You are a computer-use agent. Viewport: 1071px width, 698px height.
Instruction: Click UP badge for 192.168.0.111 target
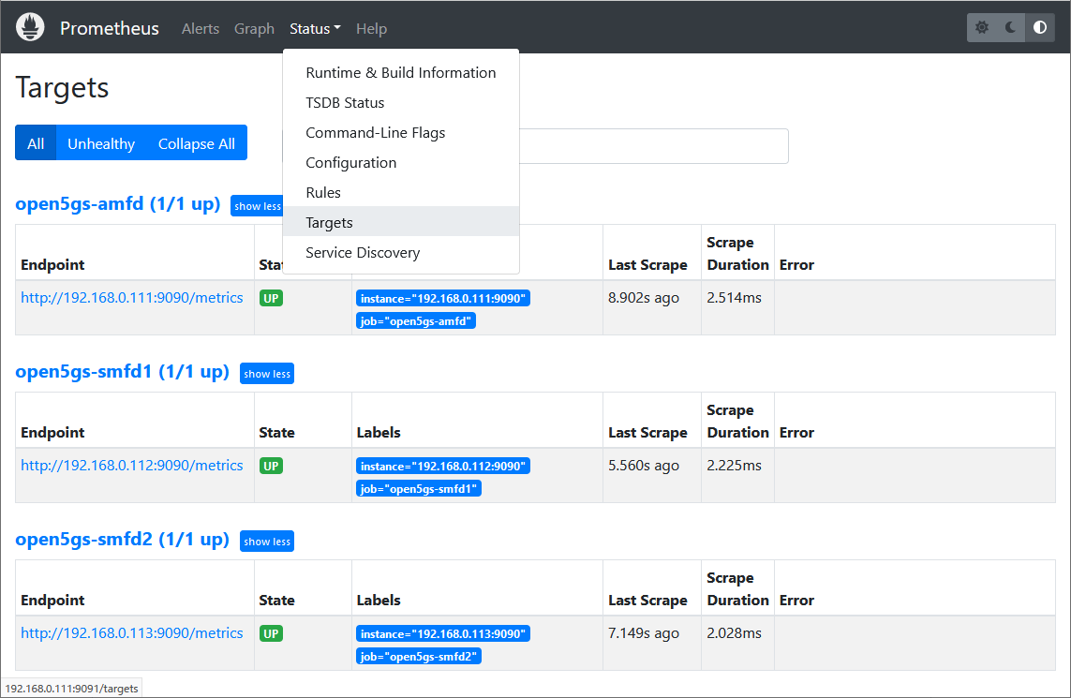(x=271, y=299)
